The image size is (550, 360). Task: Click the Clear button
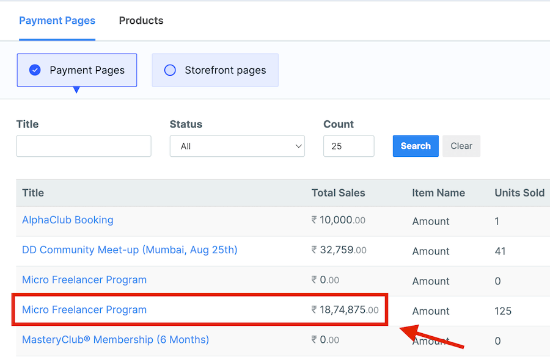(x=461, y=146)
